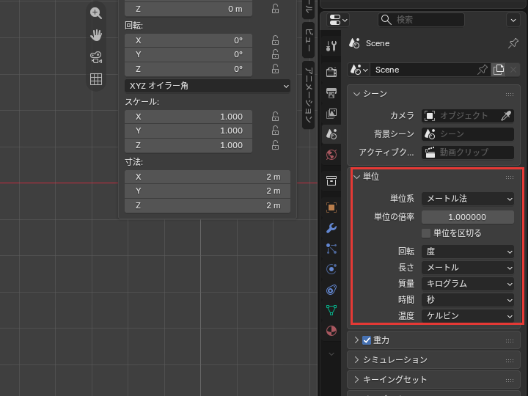Image resolution: width=528 pixels, height=396 pixels.
Task: Lock the 回転 Z value
Action: click(275, 69)
